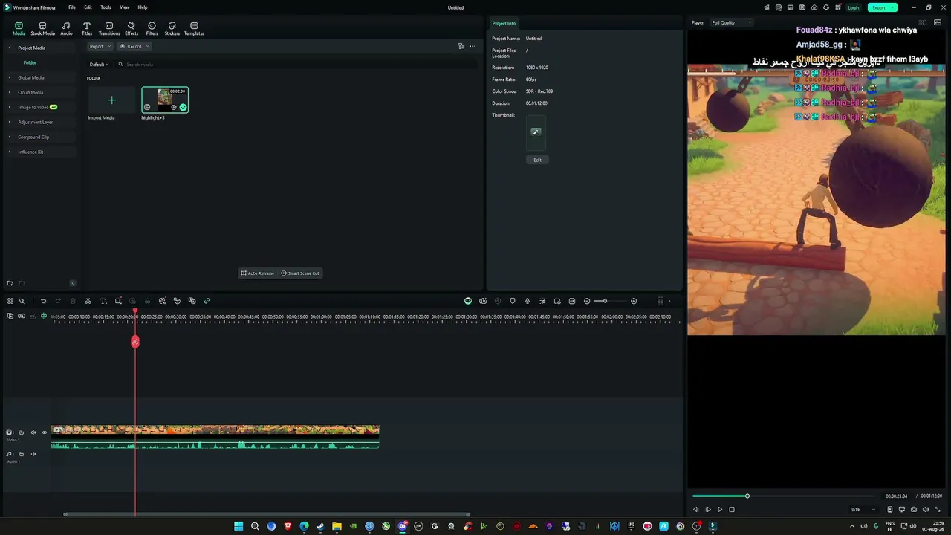Open the Full Quality dropdown

tap(731, 23)
